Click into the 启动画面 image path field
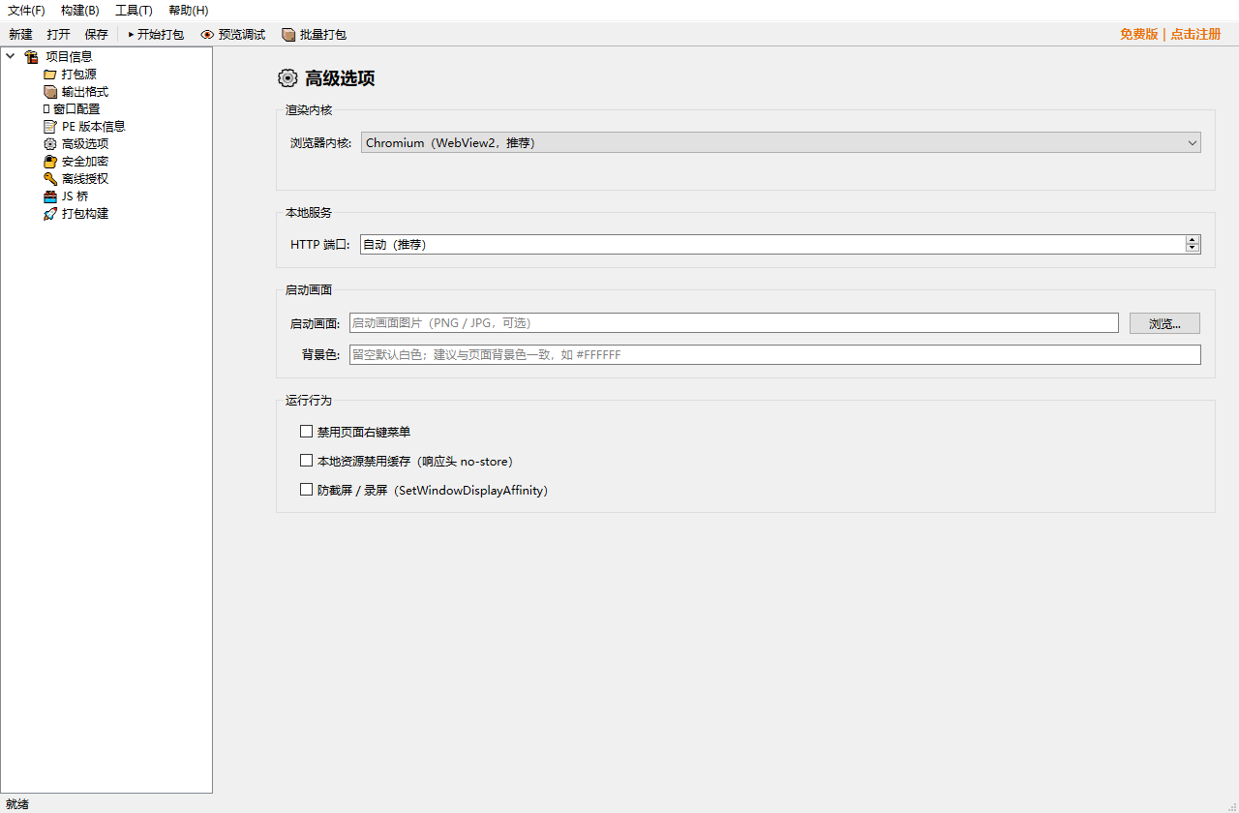The height and width of the screenshot is (813, 1239). tap(734, 323)
